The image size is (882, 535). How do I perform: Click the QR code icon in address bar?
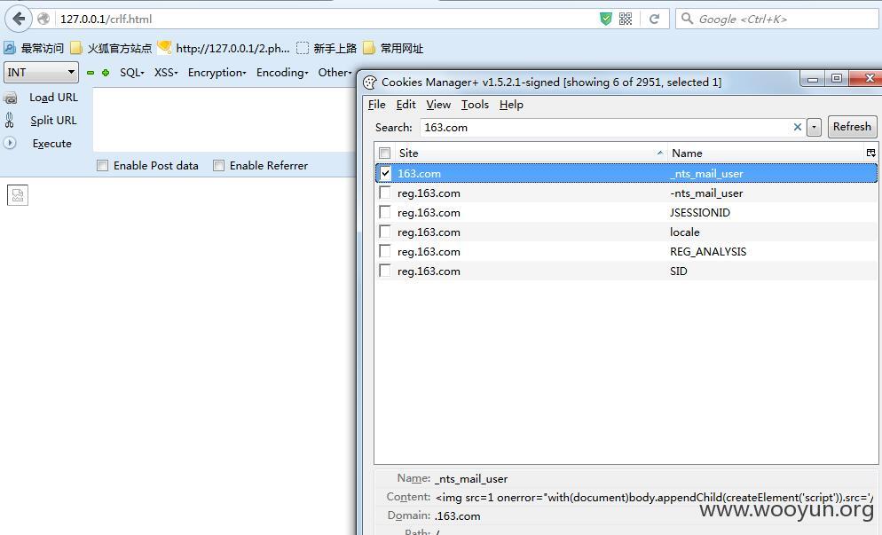[626, 19]
